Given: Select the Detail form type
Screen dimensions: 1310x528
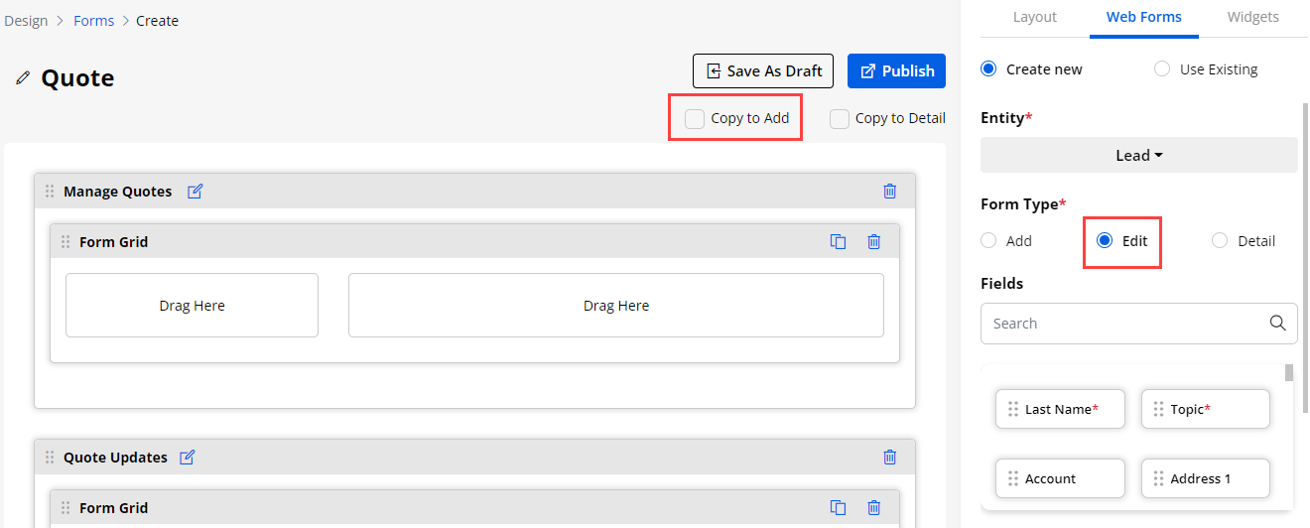Looking at the screenshot, I should [x=1220, y=241].
